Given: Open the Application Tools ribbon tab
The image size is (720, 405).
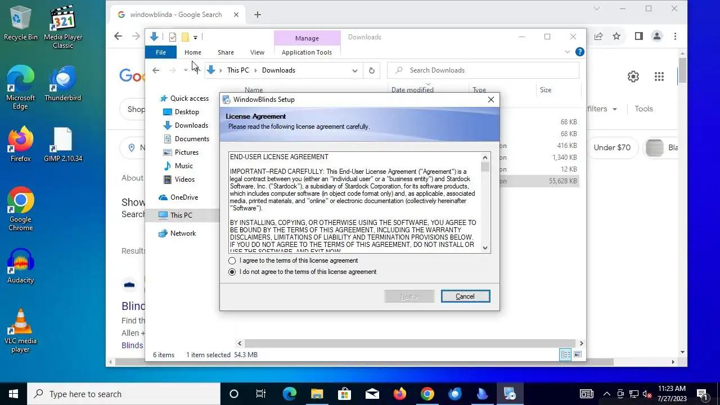Looking at the screenshot, I should pyautogui.click(x=307, y=52).
